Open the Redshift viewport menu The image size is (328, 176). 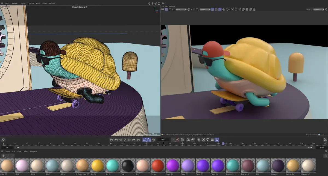point(52,4)
